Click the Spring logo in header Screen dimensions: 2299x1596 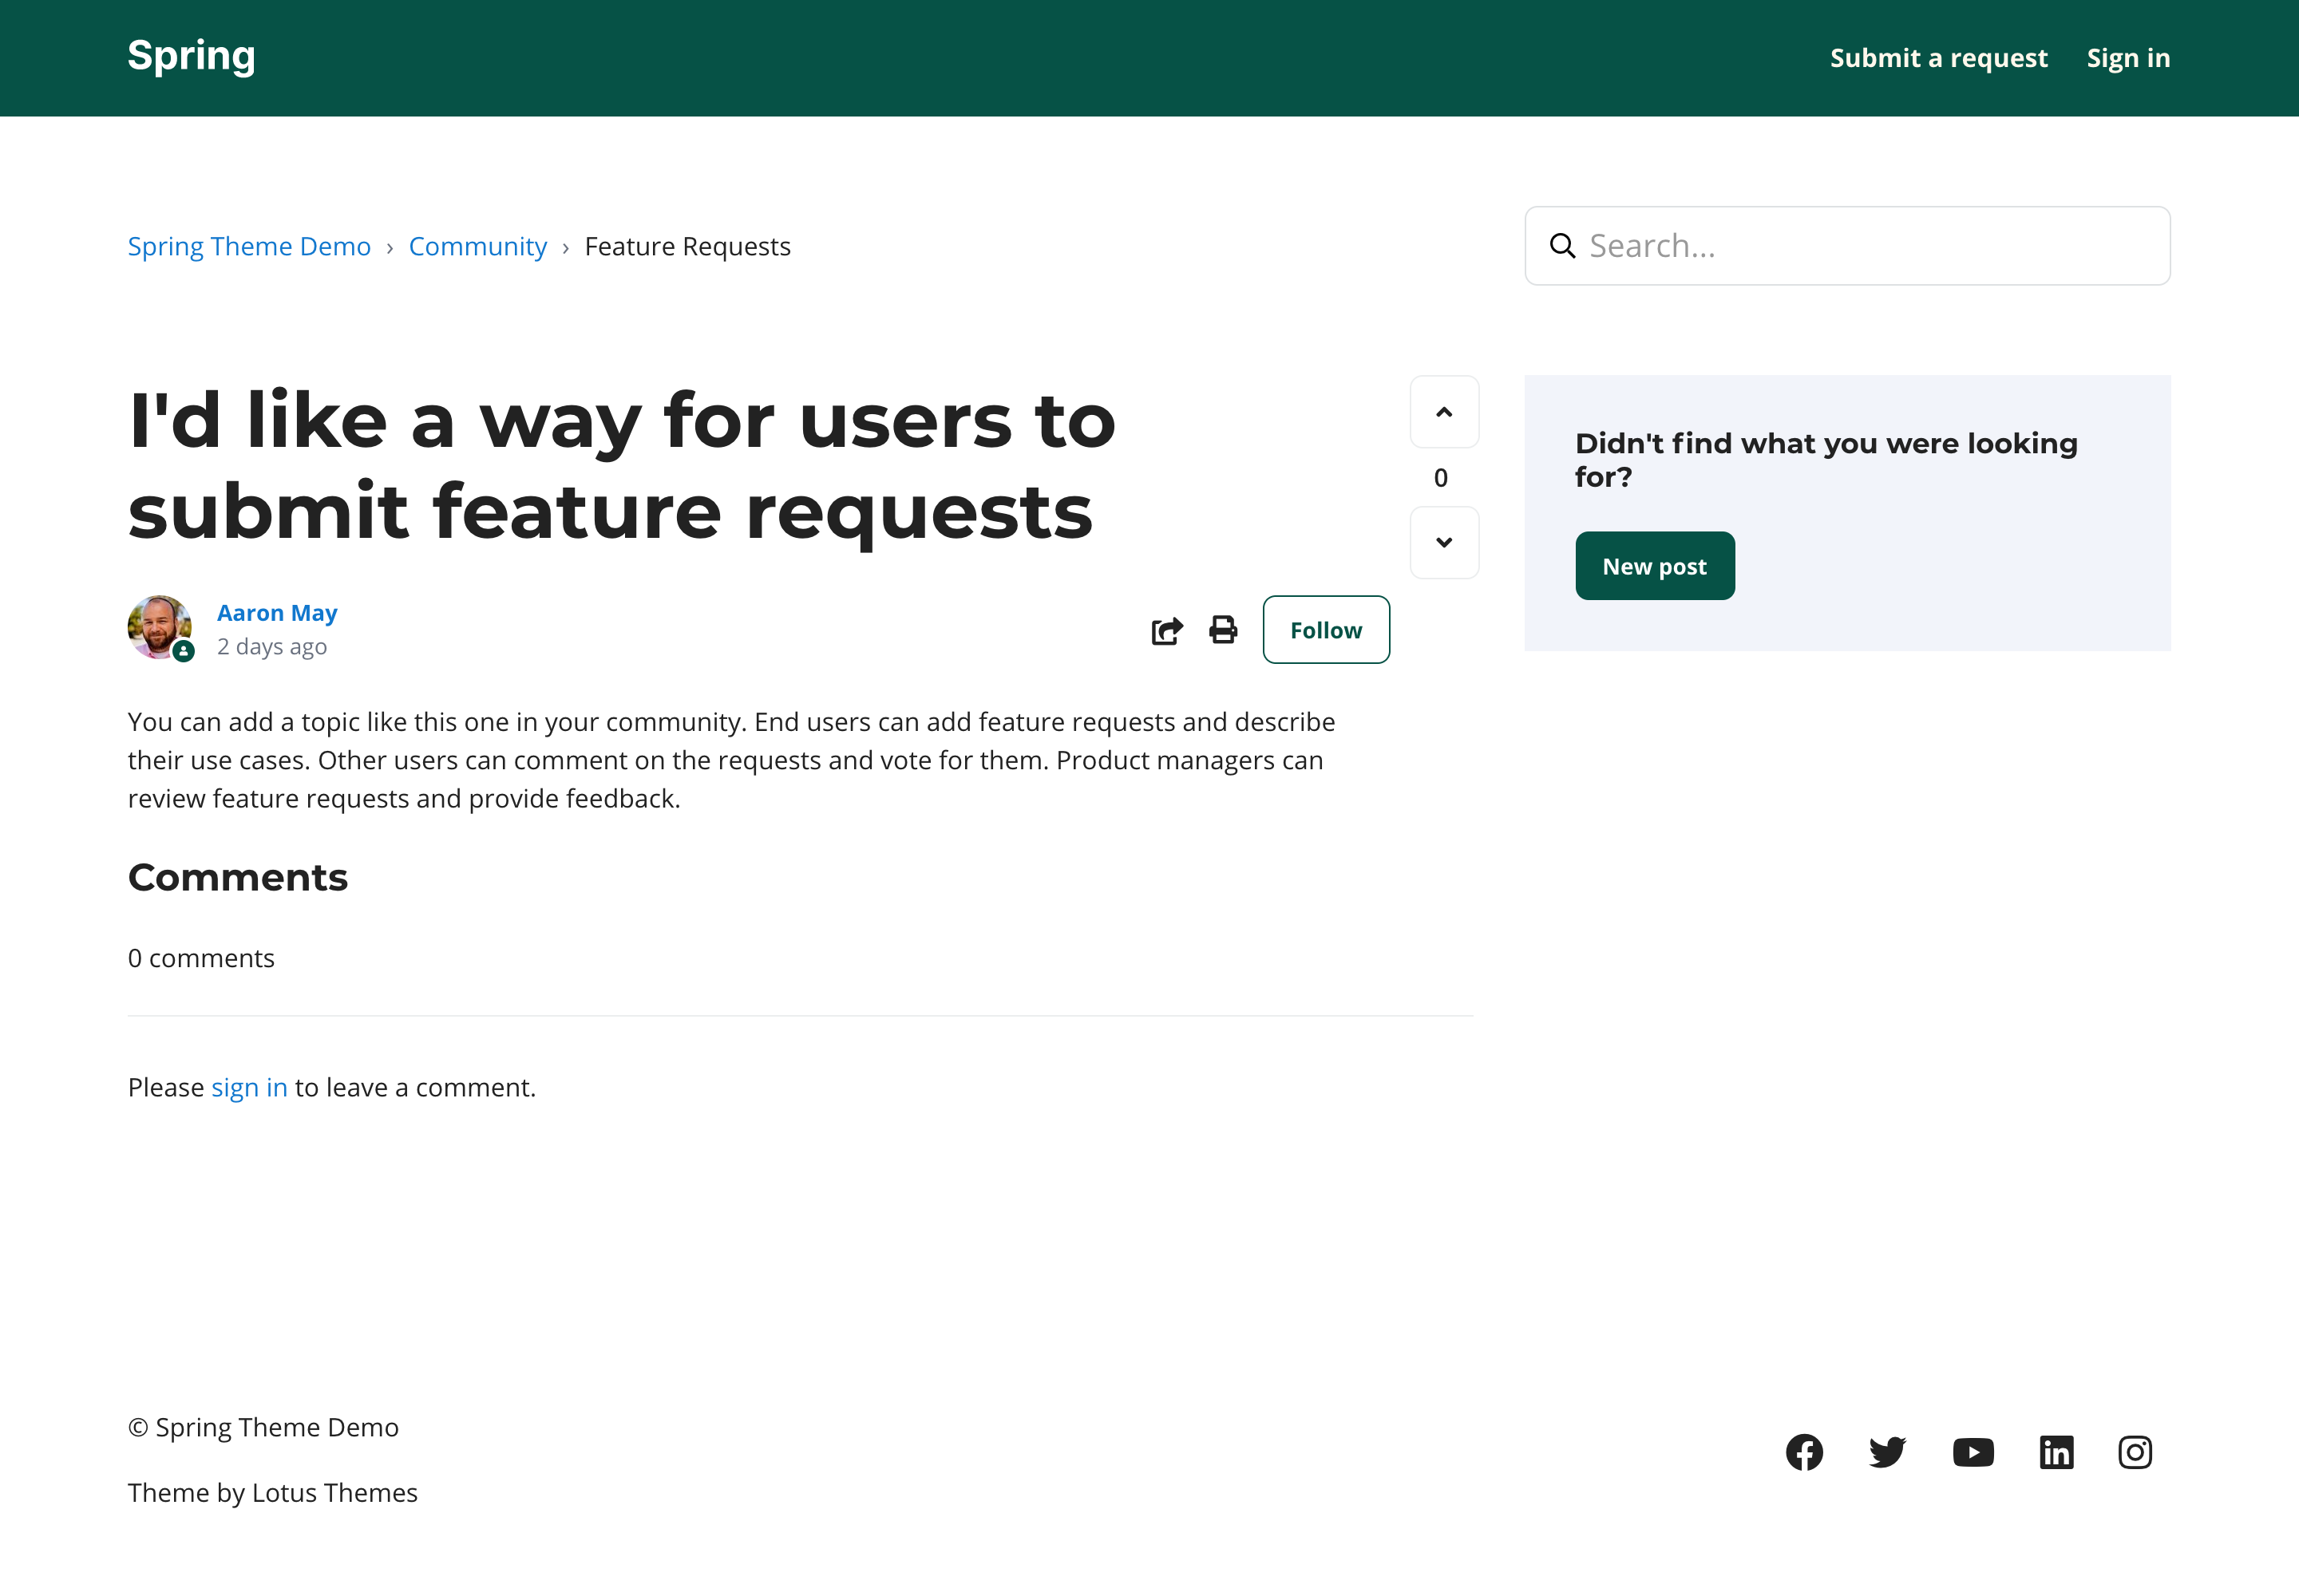click(x=191, y=56)
